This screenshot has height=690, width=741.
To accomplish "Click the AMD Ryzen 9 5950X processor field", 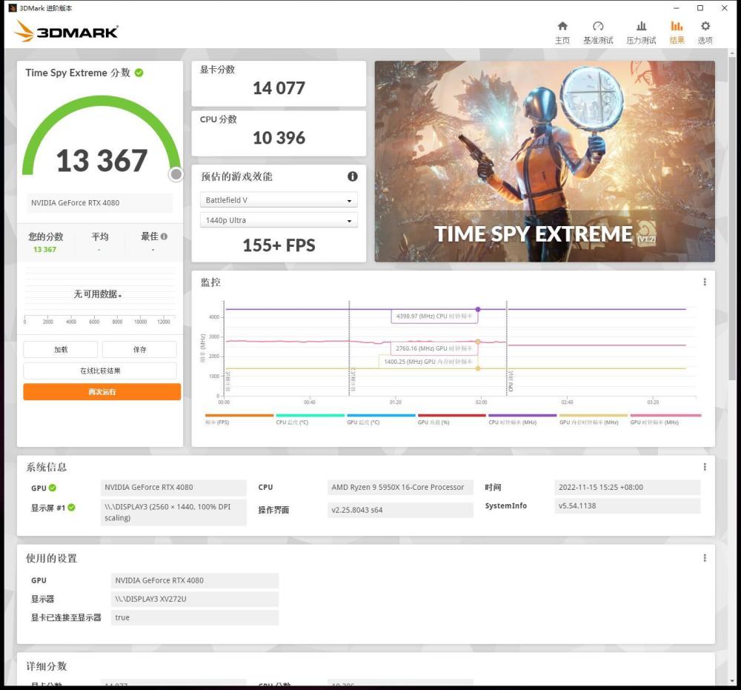I will pyautogui.click(x=400, y=487).
